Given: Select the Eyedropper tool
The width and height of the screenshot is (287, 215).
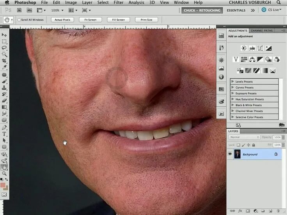Looking at the screenshot, I should point(4,67).
